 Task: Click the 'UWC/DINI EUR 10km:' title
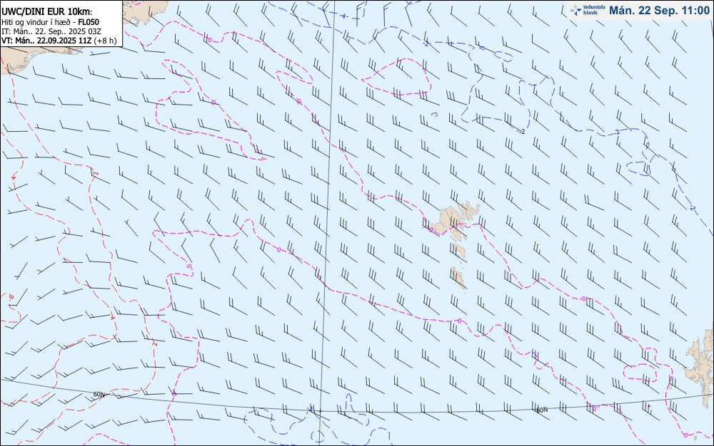pyautogui.click(x=47, y=12)
